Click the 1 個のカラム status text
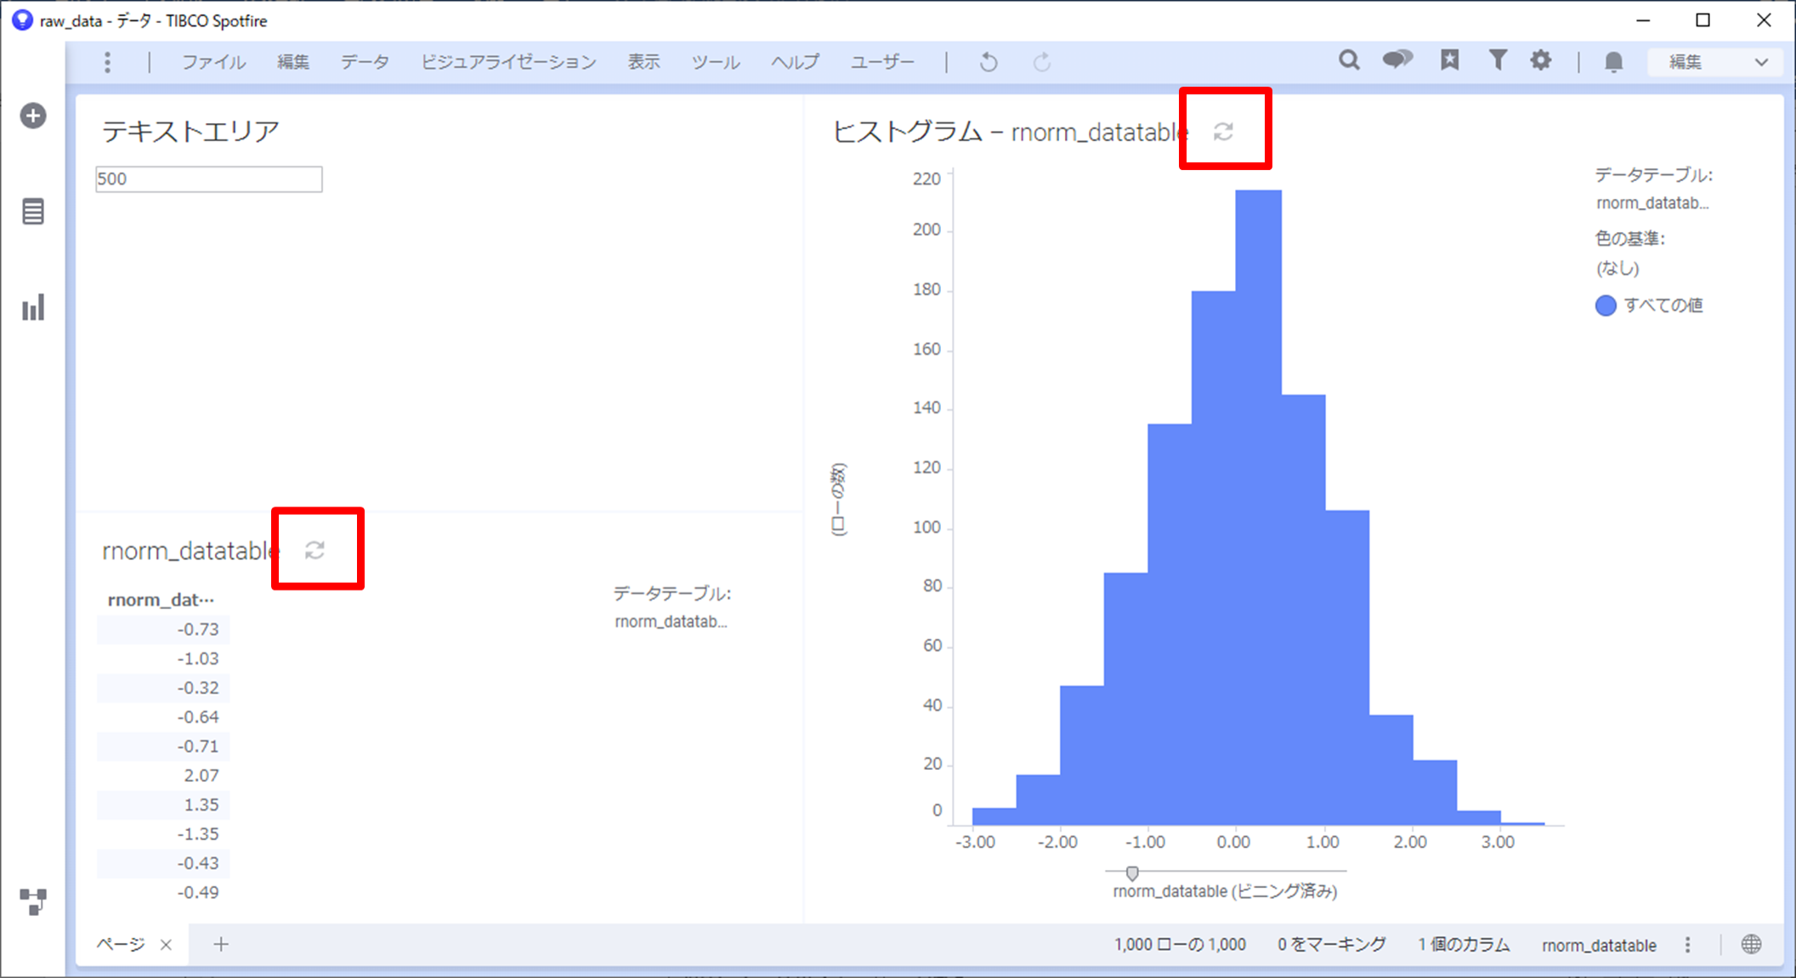 click(x=1463, y=945)
